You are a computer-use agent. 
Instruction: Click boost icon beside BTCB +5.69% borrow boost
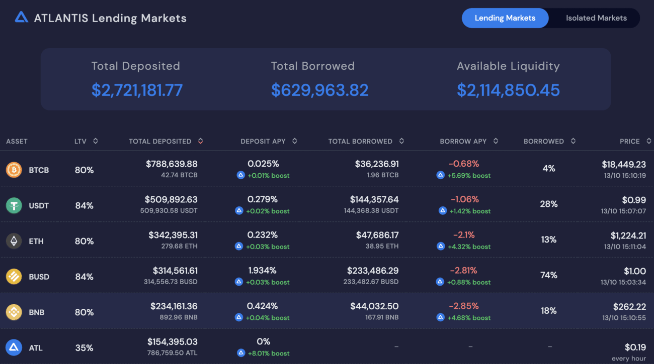[x=440, y=175]
